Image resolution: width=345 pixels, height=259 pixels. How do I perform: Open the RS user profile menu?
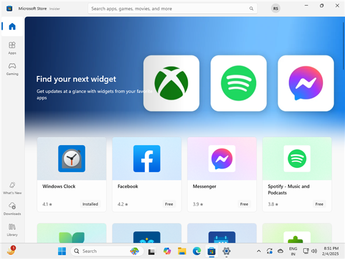coord(276,9)
